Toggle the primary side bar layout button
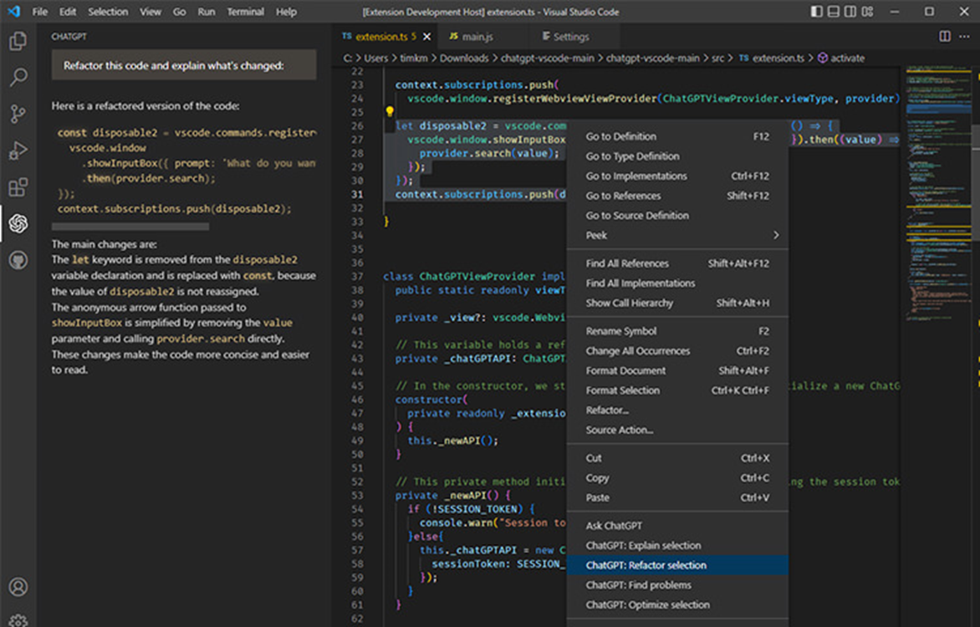This screenshot has height=627, width=980. [x=817, y=12]
